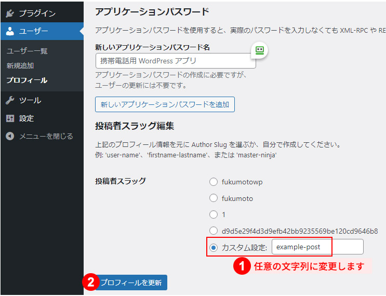Image resolution: width=386 pixels, height=296 pixels.
Task: Click the example line mentioning 'master-ninja'
Action: tap(186, 155)
